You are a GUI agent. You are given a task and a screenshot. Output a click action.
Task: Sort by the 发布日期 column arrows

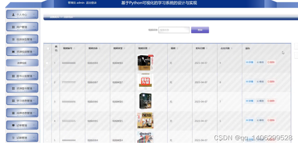[x=207, y=49]
